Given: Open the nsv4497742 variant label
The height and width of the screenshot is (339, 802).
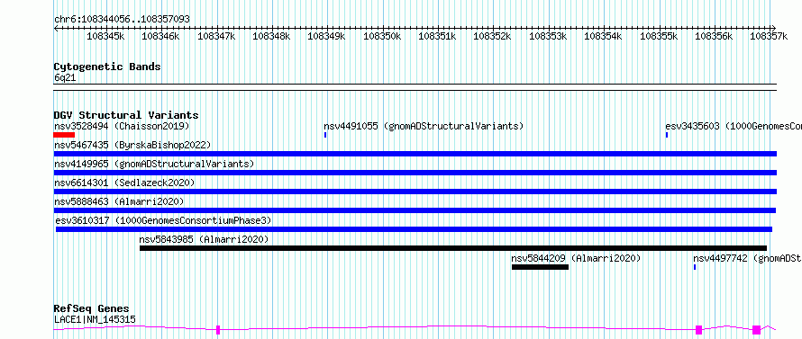Looking at the screenshot, I should 747,258.
